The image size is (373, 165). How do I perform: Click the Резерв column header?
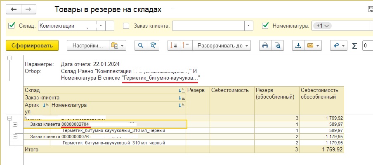(x=198, y=101)
